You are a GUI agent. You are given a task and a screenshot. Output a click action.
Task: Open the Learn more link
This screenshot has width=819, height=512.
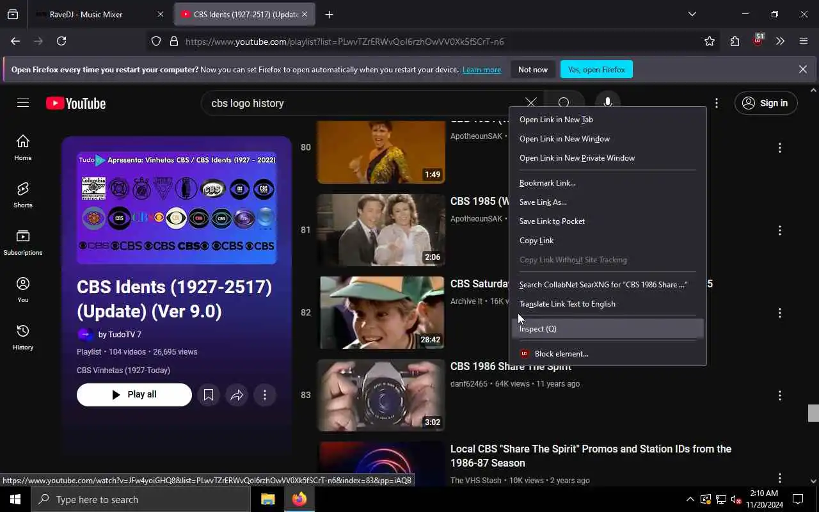482,70
